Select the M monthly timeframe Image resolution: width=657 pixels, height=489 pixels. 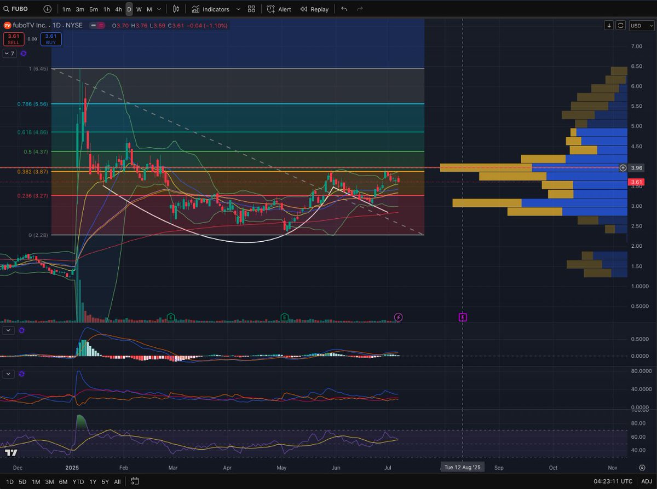[149, 9]
